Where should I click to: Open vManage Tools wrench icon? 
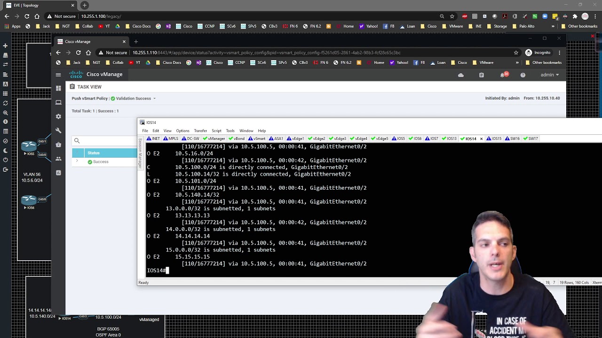(x=58, y=131)
